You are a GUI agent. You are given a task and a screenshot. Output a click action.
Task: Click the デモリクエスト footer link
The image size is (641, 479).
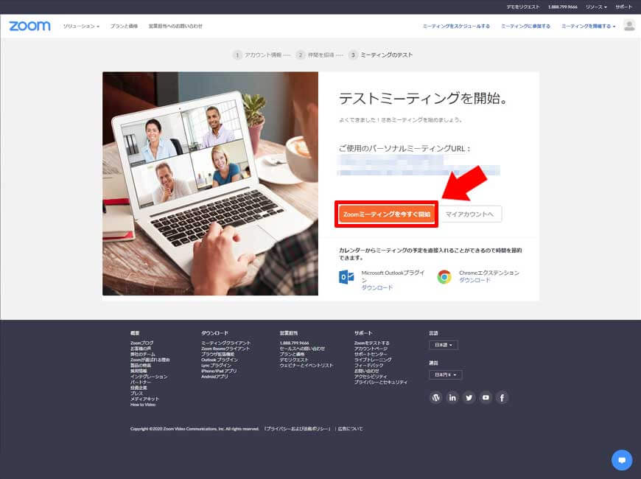tap(294, 360)
